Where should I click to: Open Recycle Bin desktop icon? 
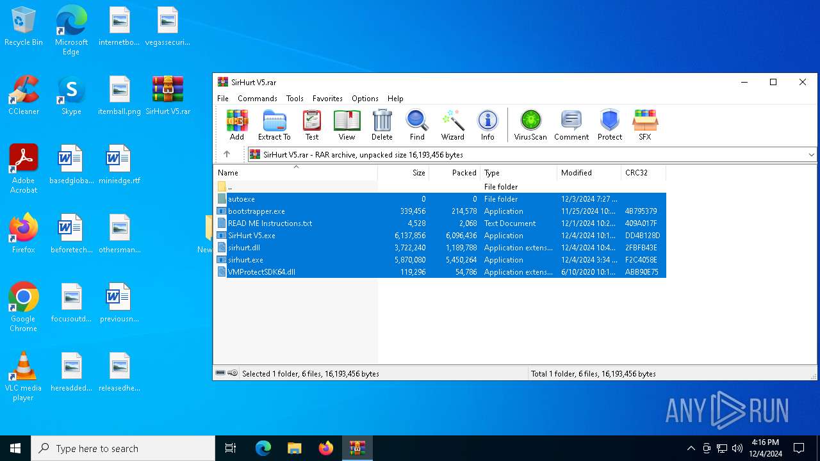(x=24, y=27)
